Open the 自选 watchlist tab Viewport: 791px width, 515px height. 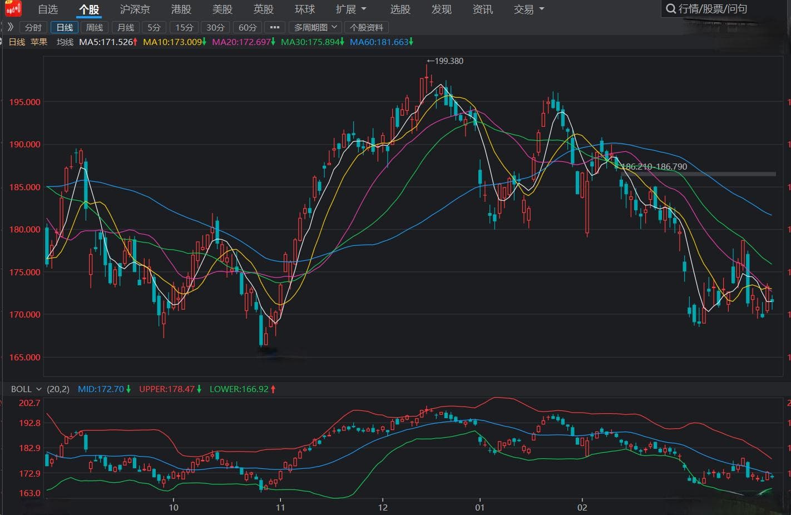coord(48,9)
